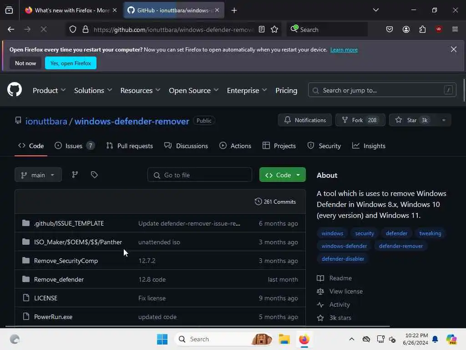Image resolution: width=466 pixels, height=350 pixels.
Task: Click Firefox icon in taskbar
Action: pos(304,339)
